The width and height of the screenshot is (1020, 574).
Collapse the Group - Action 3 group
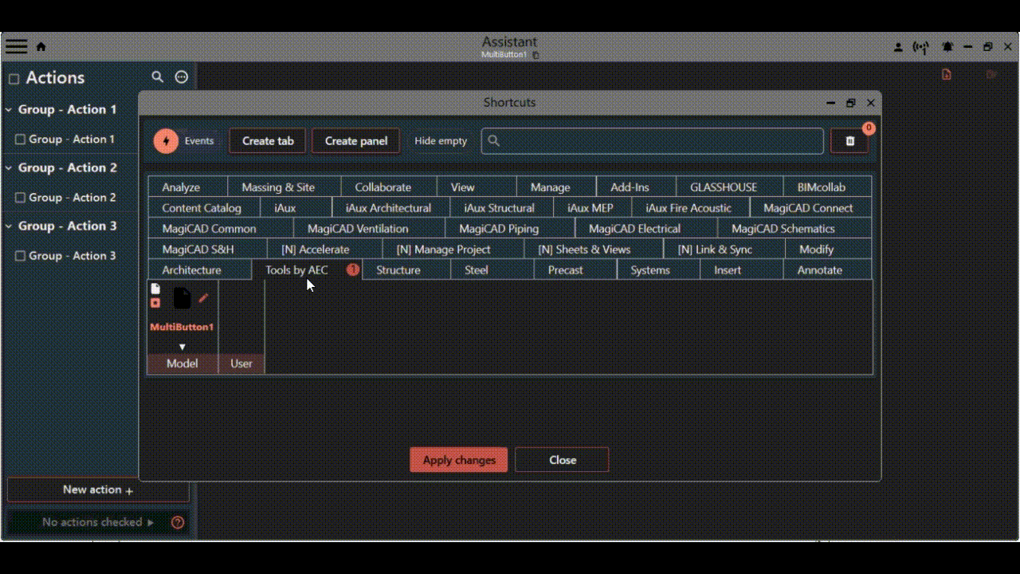pos(9,226)
